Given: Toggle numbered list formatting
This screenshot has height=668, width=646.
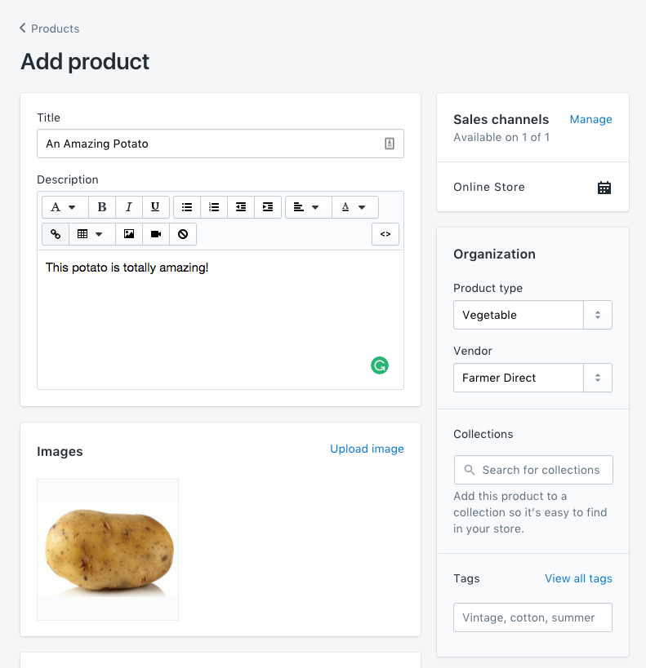Looking at the screenshot, I should click(213, 206).
